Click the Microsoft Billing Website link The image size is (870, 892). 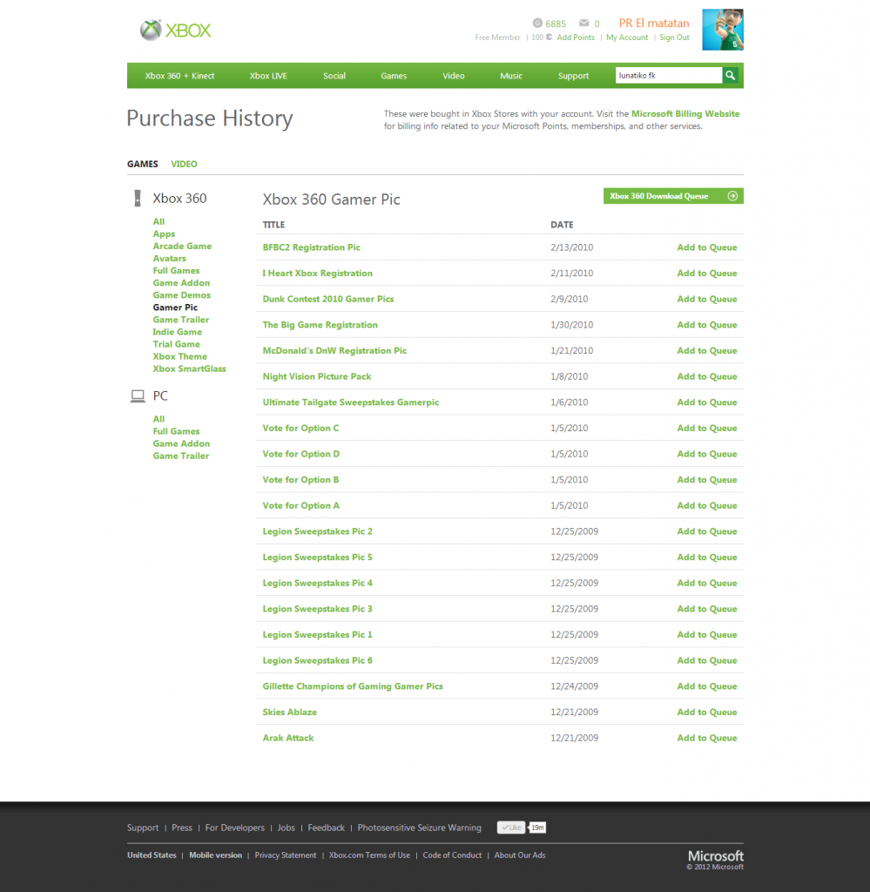(685, 114)
